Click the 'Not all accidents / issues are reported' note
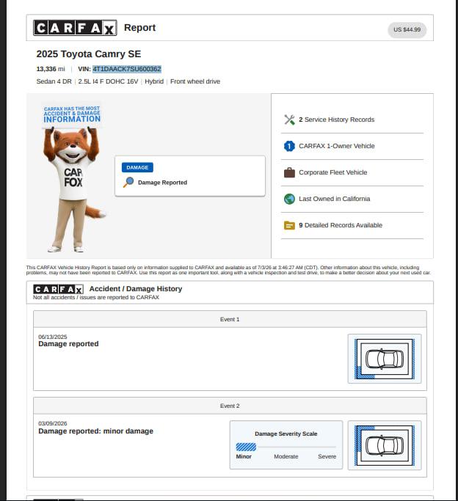 (96, 297)
